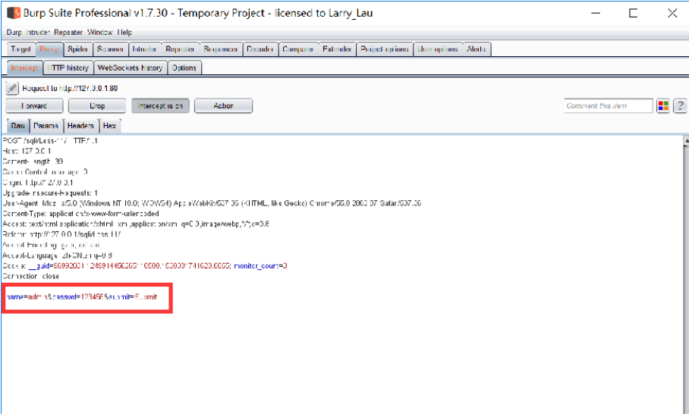The height and width of the screenshot is (414, 689).
Task: Select the Hex view tab
Action: (x=109, y=126)
